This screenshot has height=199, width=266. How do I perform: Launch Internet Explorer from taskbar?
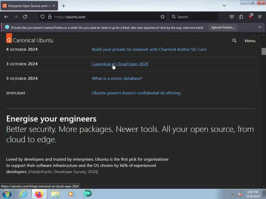(23, 194)
